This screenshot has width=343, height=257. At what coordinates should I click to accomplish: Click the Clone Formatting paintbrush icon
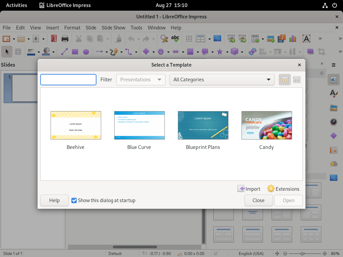(x=118, y=39)
